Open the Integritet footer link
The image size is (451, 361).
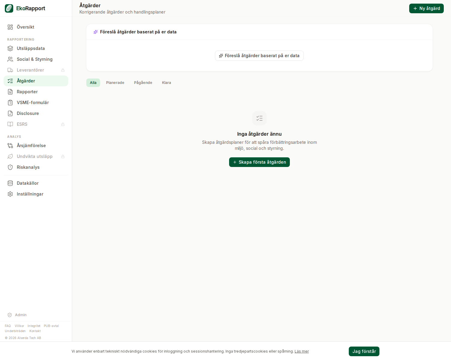[34, 326]
